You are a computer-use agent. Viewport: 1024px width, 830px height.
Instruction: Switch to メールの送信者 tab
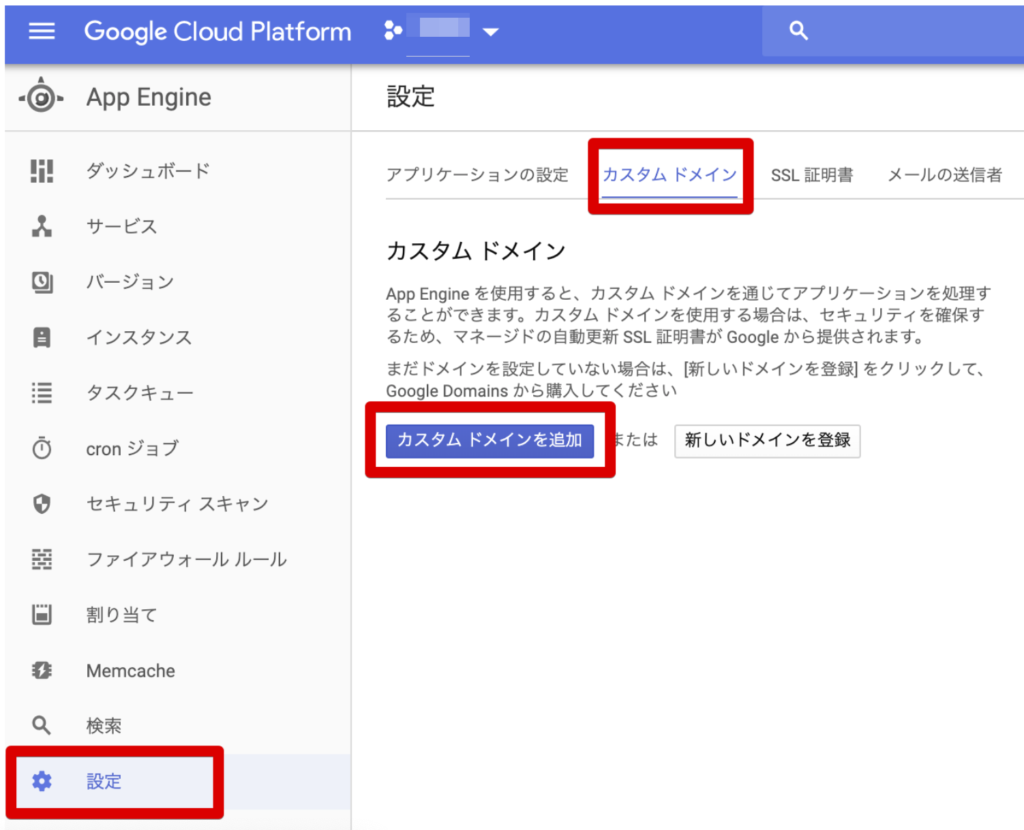[x=945, y=175]
